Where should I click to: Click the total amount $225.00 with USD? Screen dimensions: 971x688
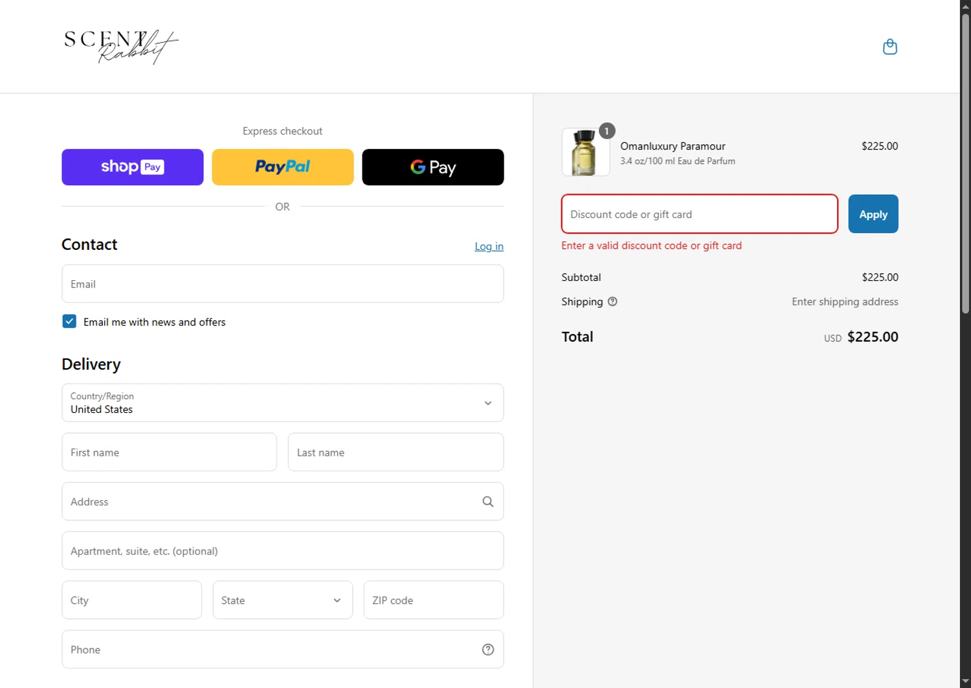tap(861, 337)
